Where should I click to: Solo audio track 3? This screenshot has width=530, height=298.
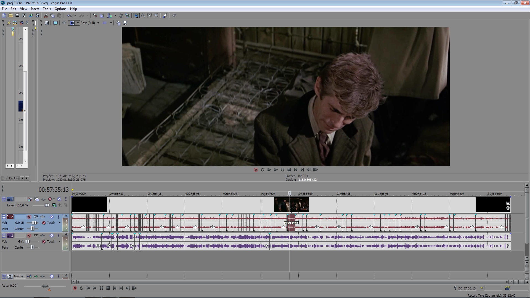58,235
